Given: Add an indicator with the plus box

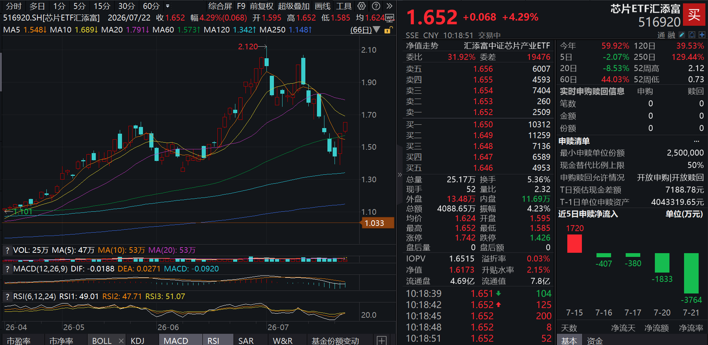Looking at the screenshot, I should point(382,341).
